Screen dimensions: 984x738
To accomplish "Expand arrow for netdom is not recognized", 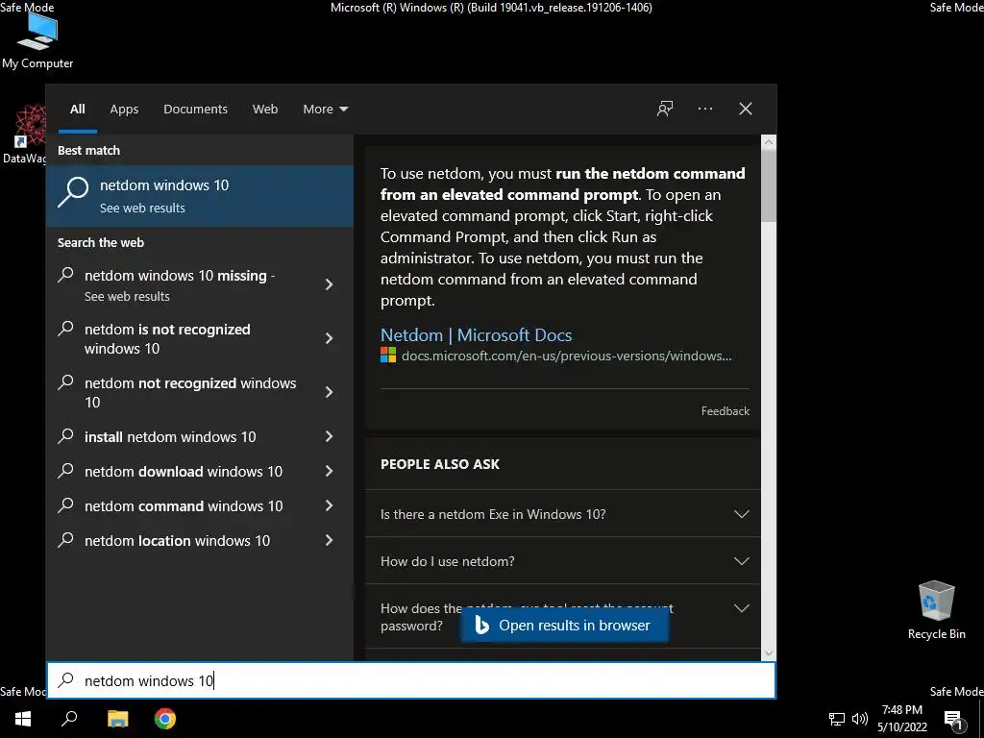I will click(x=329, y=339).
